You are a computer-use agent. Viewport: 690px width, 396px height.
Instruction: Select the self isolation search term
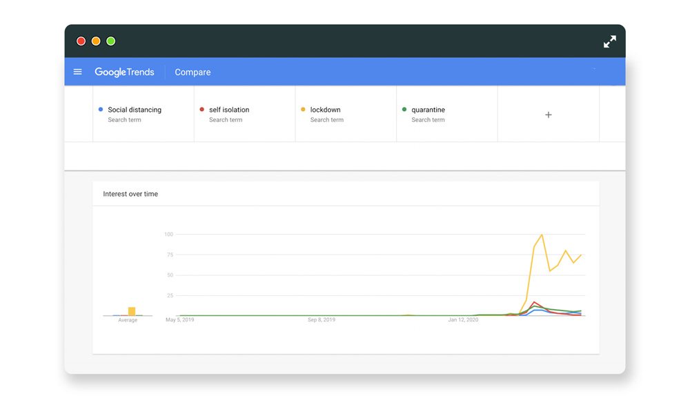pyautogui.click(x=229, y=110)
